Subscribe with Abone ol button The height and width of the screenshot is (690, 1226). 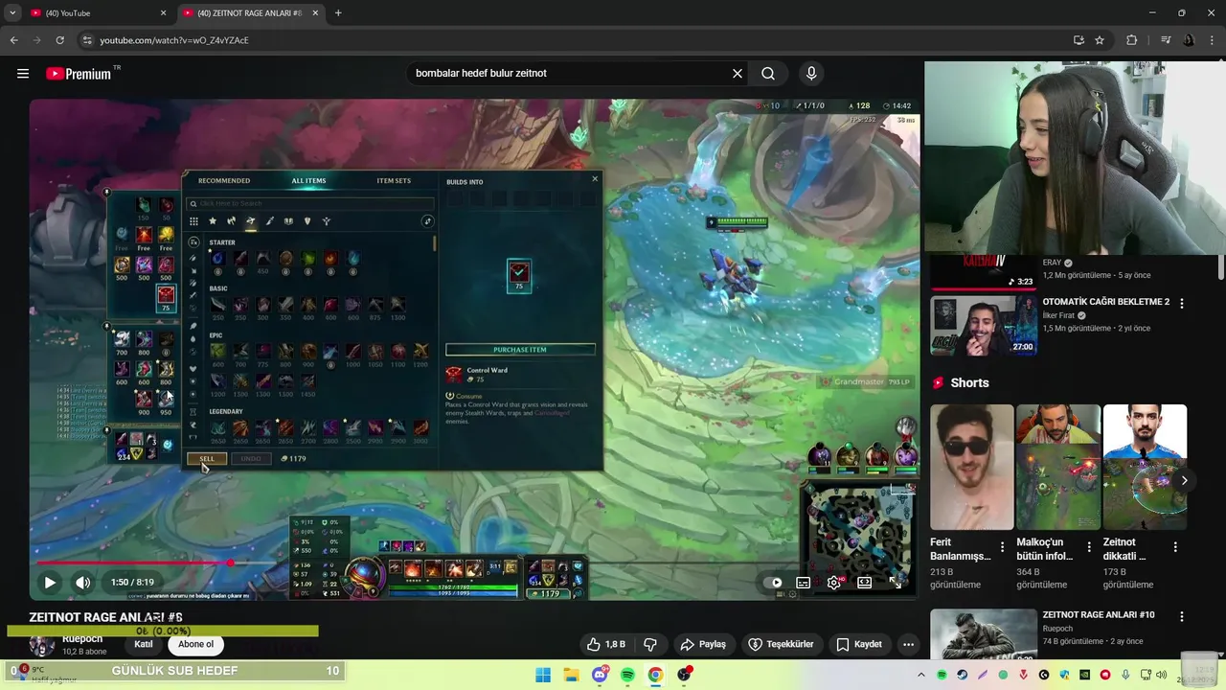[x=195, y=644]
